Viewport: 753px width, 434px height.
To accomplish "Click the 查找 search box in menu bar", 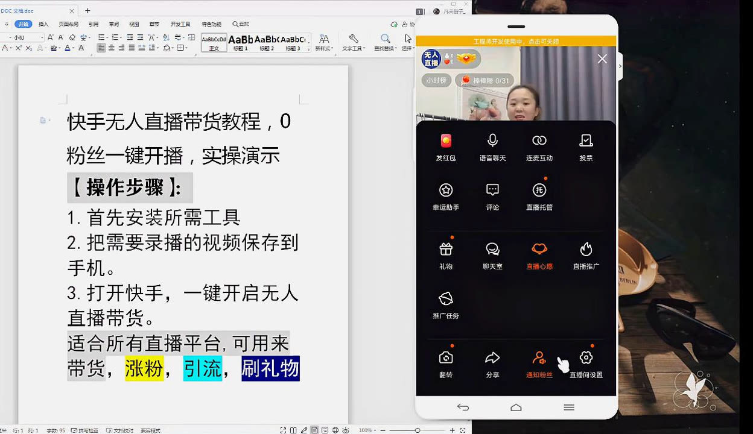I will tap(241, 24).
